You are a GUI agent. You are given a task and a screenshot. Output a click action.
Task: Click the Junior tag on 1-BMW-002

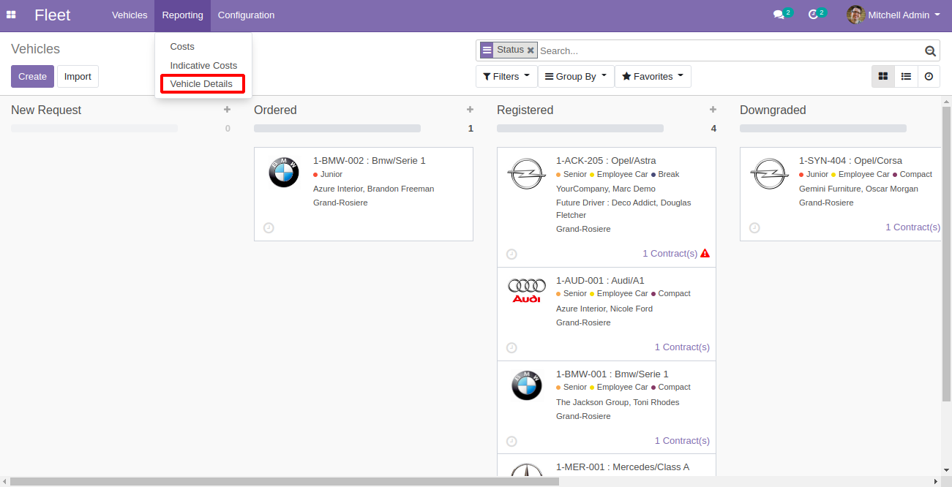point(328,174)
